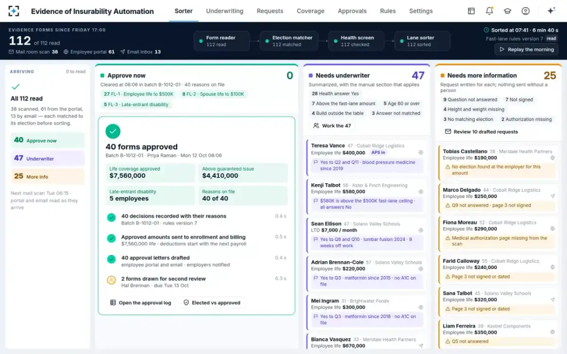The width and height of the screenshot is (567, 354).
Task: Click the warning triangle on Fiona Moreau's card
Action: (448, 238)
